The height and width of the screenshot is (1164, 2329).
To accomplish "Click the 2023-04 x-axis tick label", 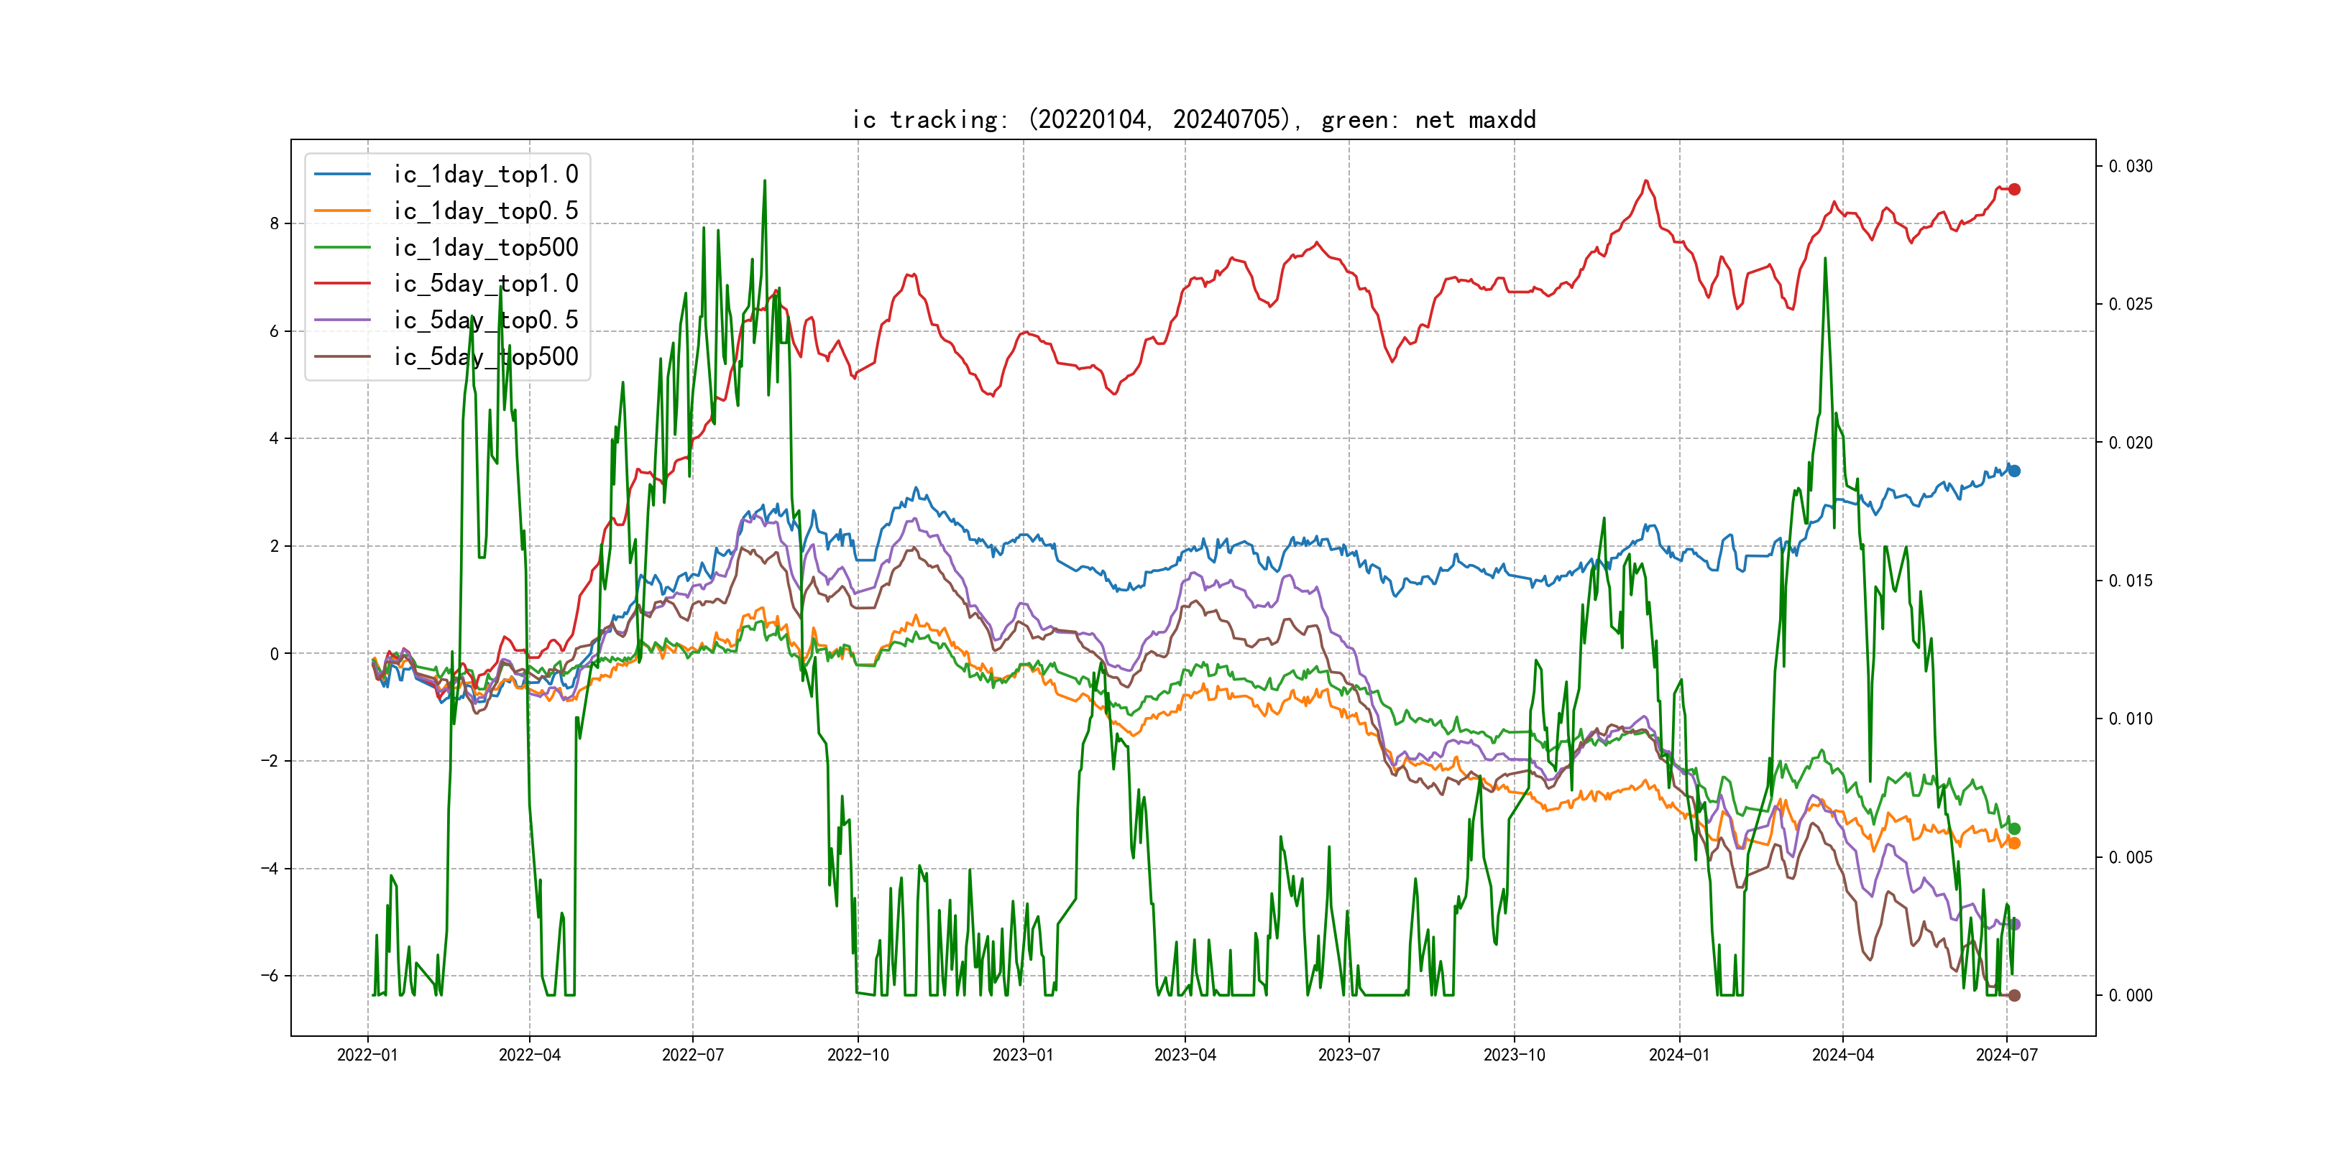I will tap(1185, 1055).
